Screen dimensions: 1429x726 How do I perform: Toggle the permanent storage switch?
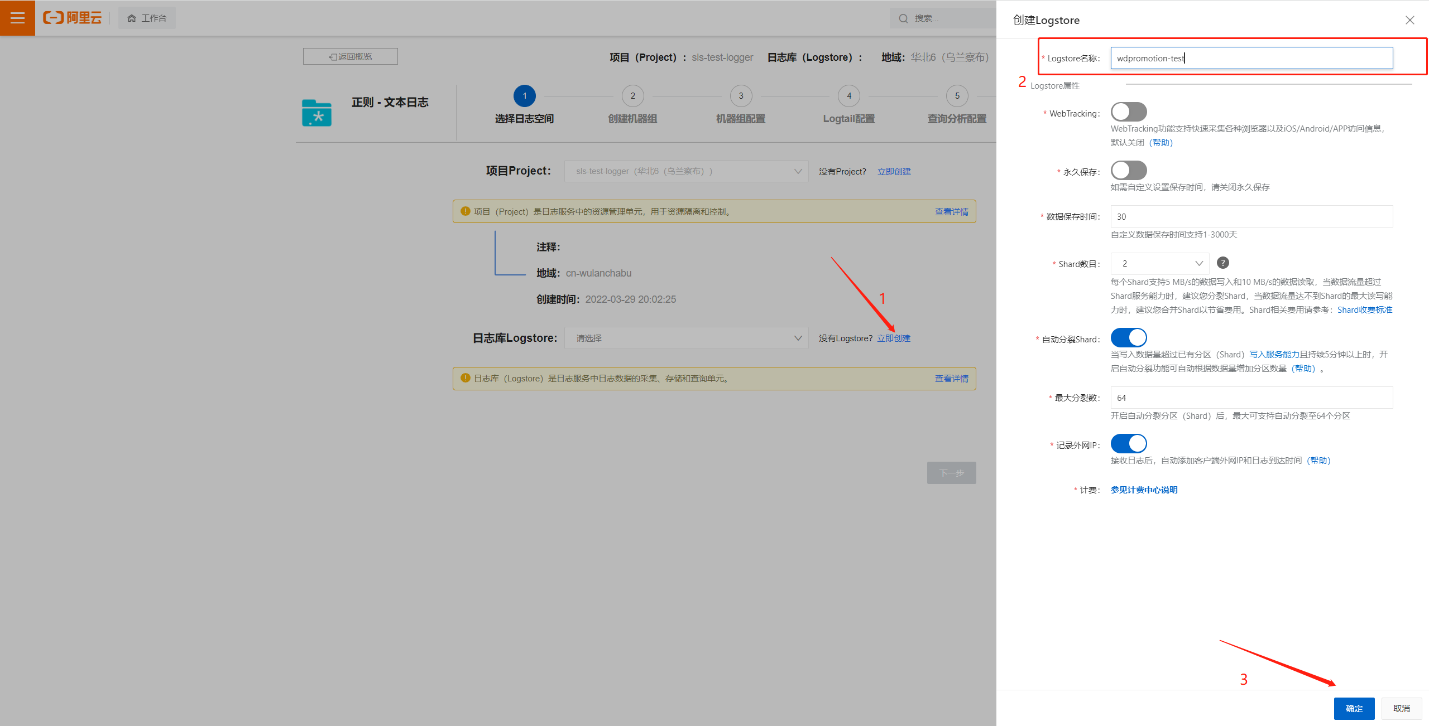point(1128,171)
